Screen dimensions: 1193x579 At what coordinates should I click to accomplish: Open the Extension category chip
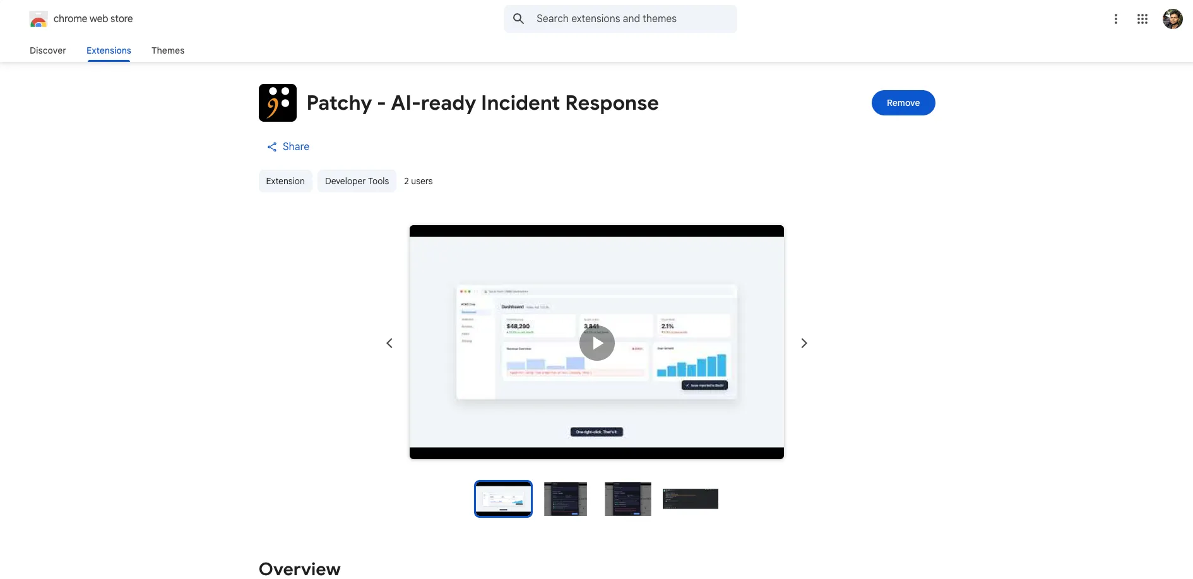[x=285, y=181]
